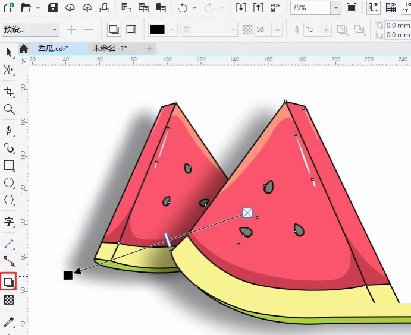Select the Polygon tool
The height and width of the screenshot is (335, 411).
pyautogui.click(x=9, y=200)
